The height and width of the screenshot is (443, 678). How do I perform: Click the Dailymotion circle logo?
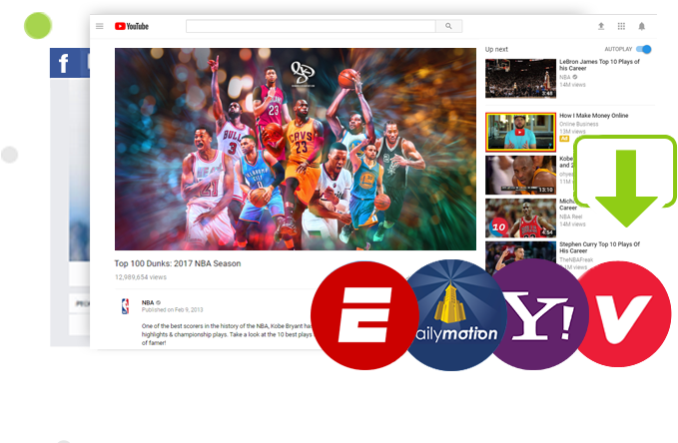coord(454,315)
